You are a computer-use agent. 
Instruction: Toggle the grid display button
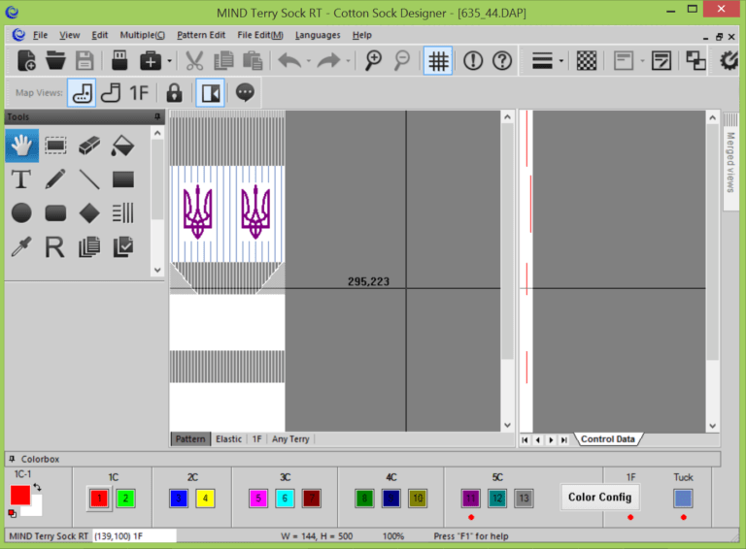(x=438, y=61)
